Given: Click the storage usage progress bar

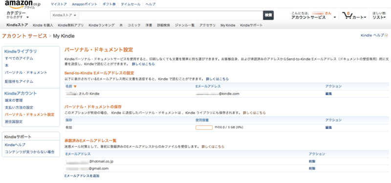Looking at the screenshot, I should 204,128.
